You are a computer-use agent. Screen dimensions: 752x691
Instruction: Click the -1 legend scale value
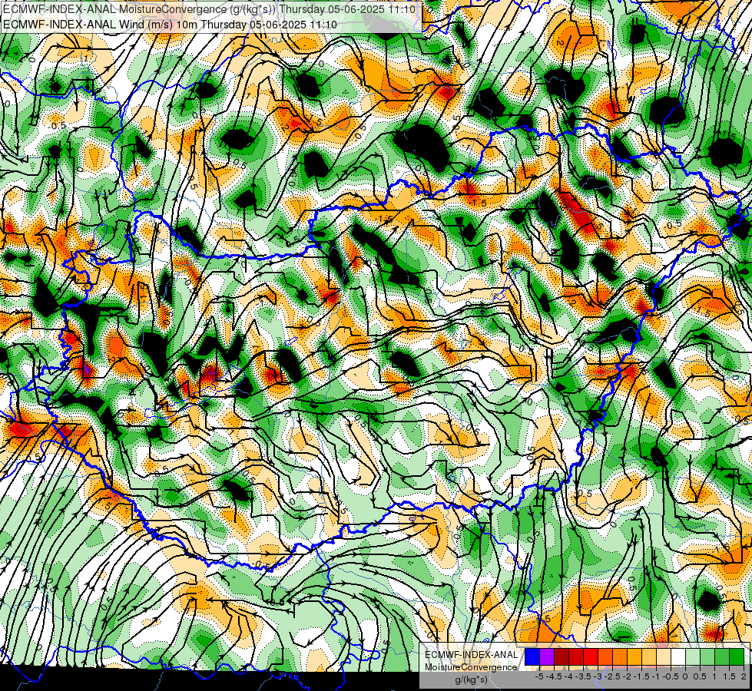coord(656,676)
